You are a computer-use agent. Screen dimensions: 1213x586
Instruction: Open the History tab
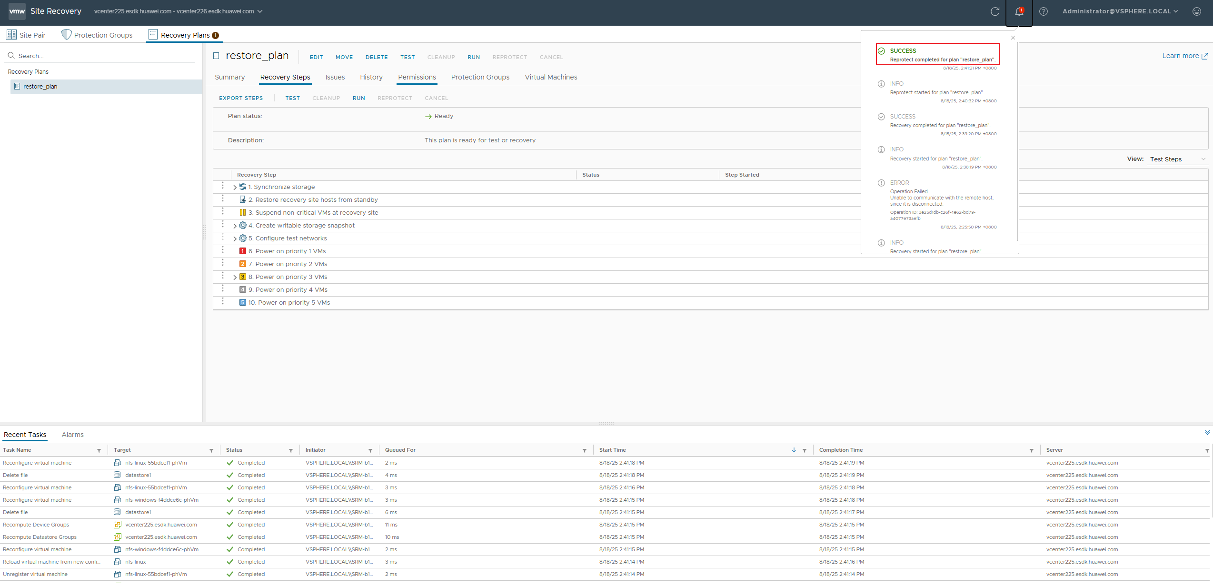click(x=371, y=77)
